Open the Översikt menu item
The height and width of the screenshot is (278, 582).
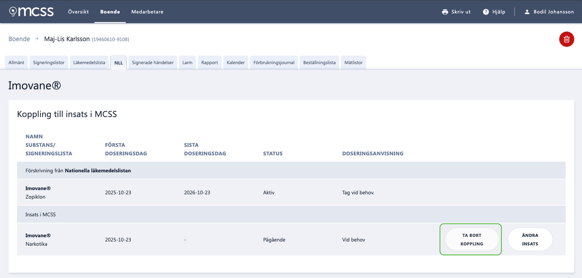coord(78,12)
